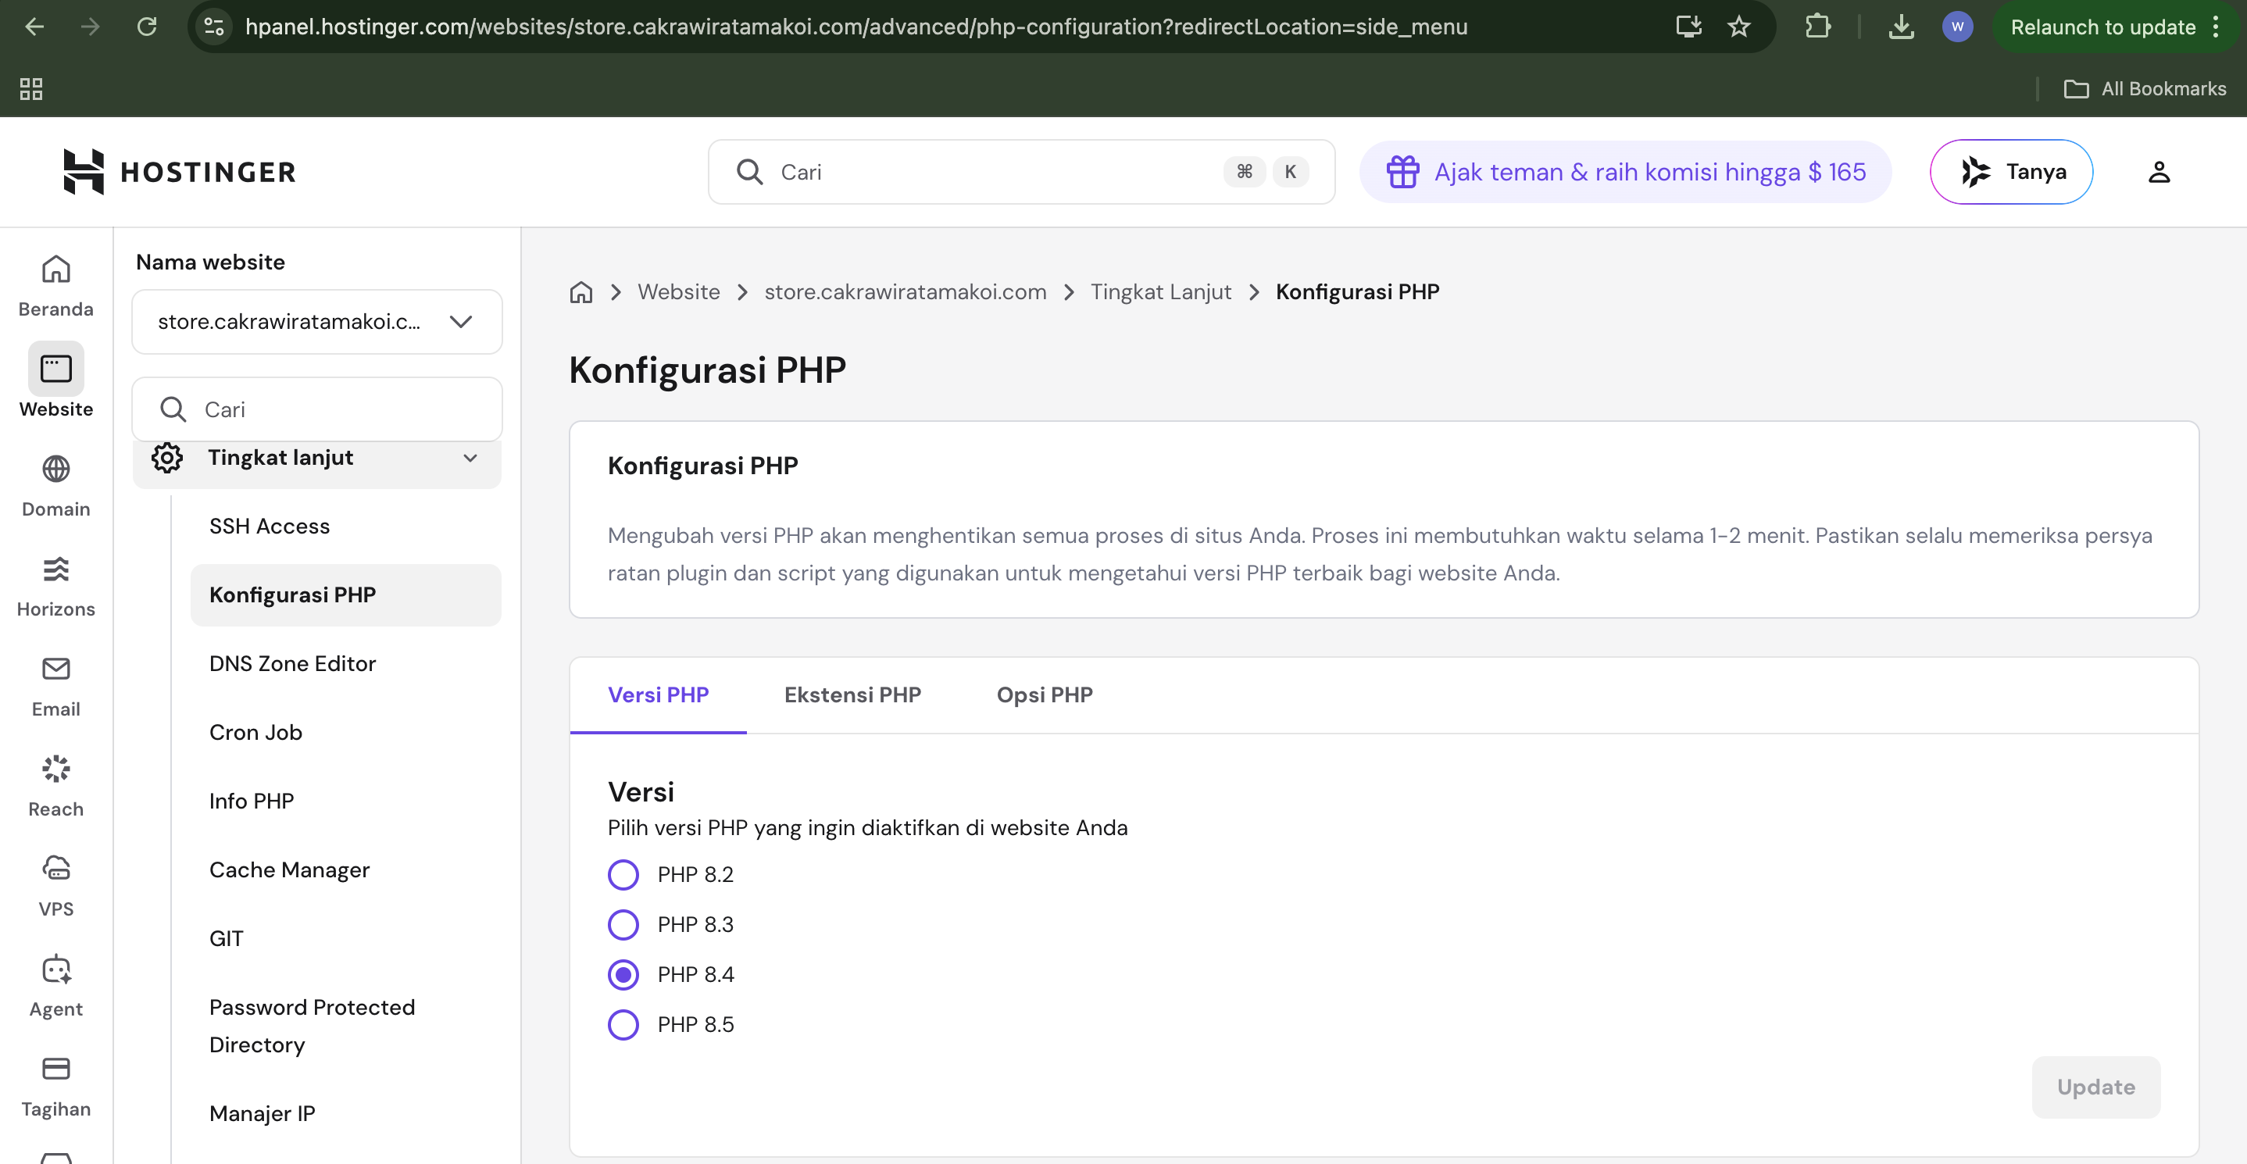Click the Hostinger logo
Screen dimensions: 2247x1164
pyautogui.click(x=180, y=172)
